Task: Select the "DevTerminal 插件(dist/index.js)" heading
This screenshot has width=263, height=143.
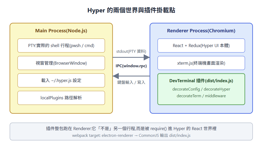Action: coord(201,81)
